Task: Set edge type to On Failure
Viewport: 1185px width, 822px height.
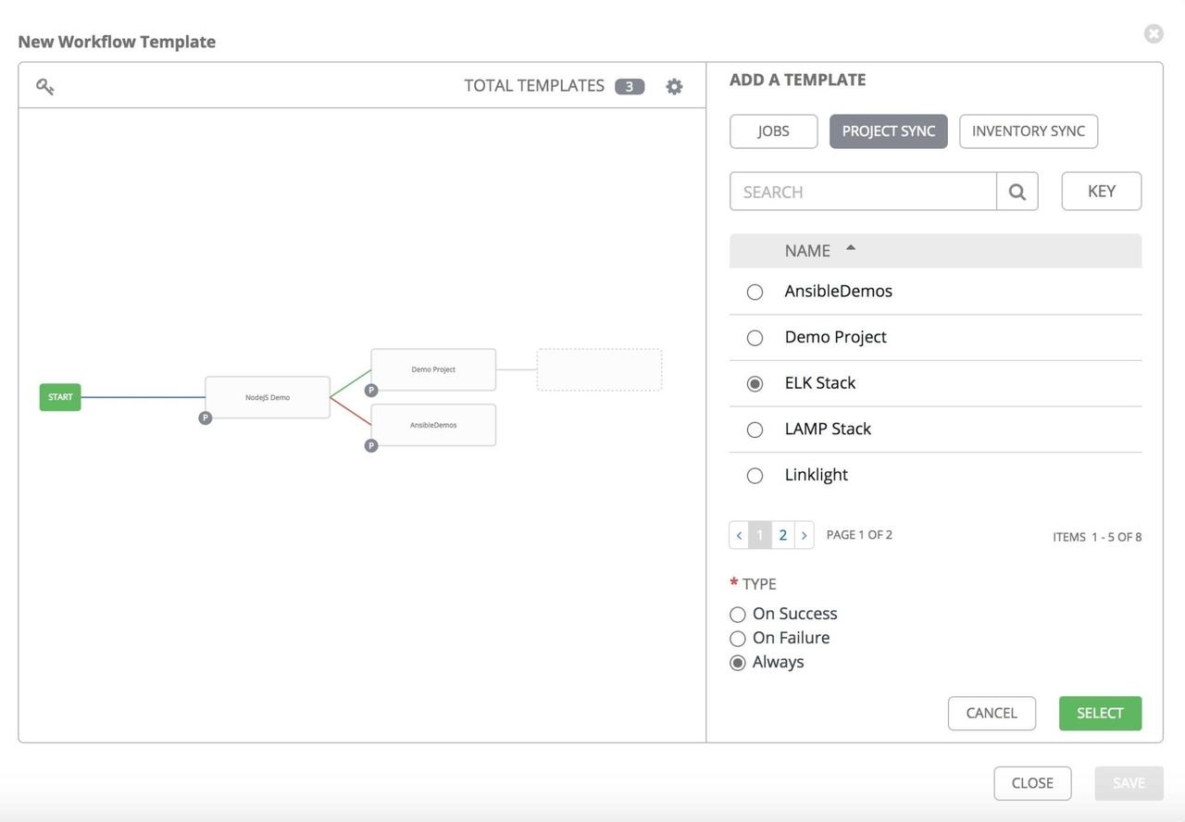Action: [x=737, y=638]
